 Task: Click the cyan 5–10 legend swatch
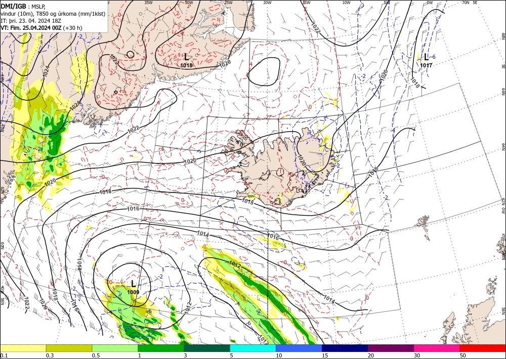(253, 348)
